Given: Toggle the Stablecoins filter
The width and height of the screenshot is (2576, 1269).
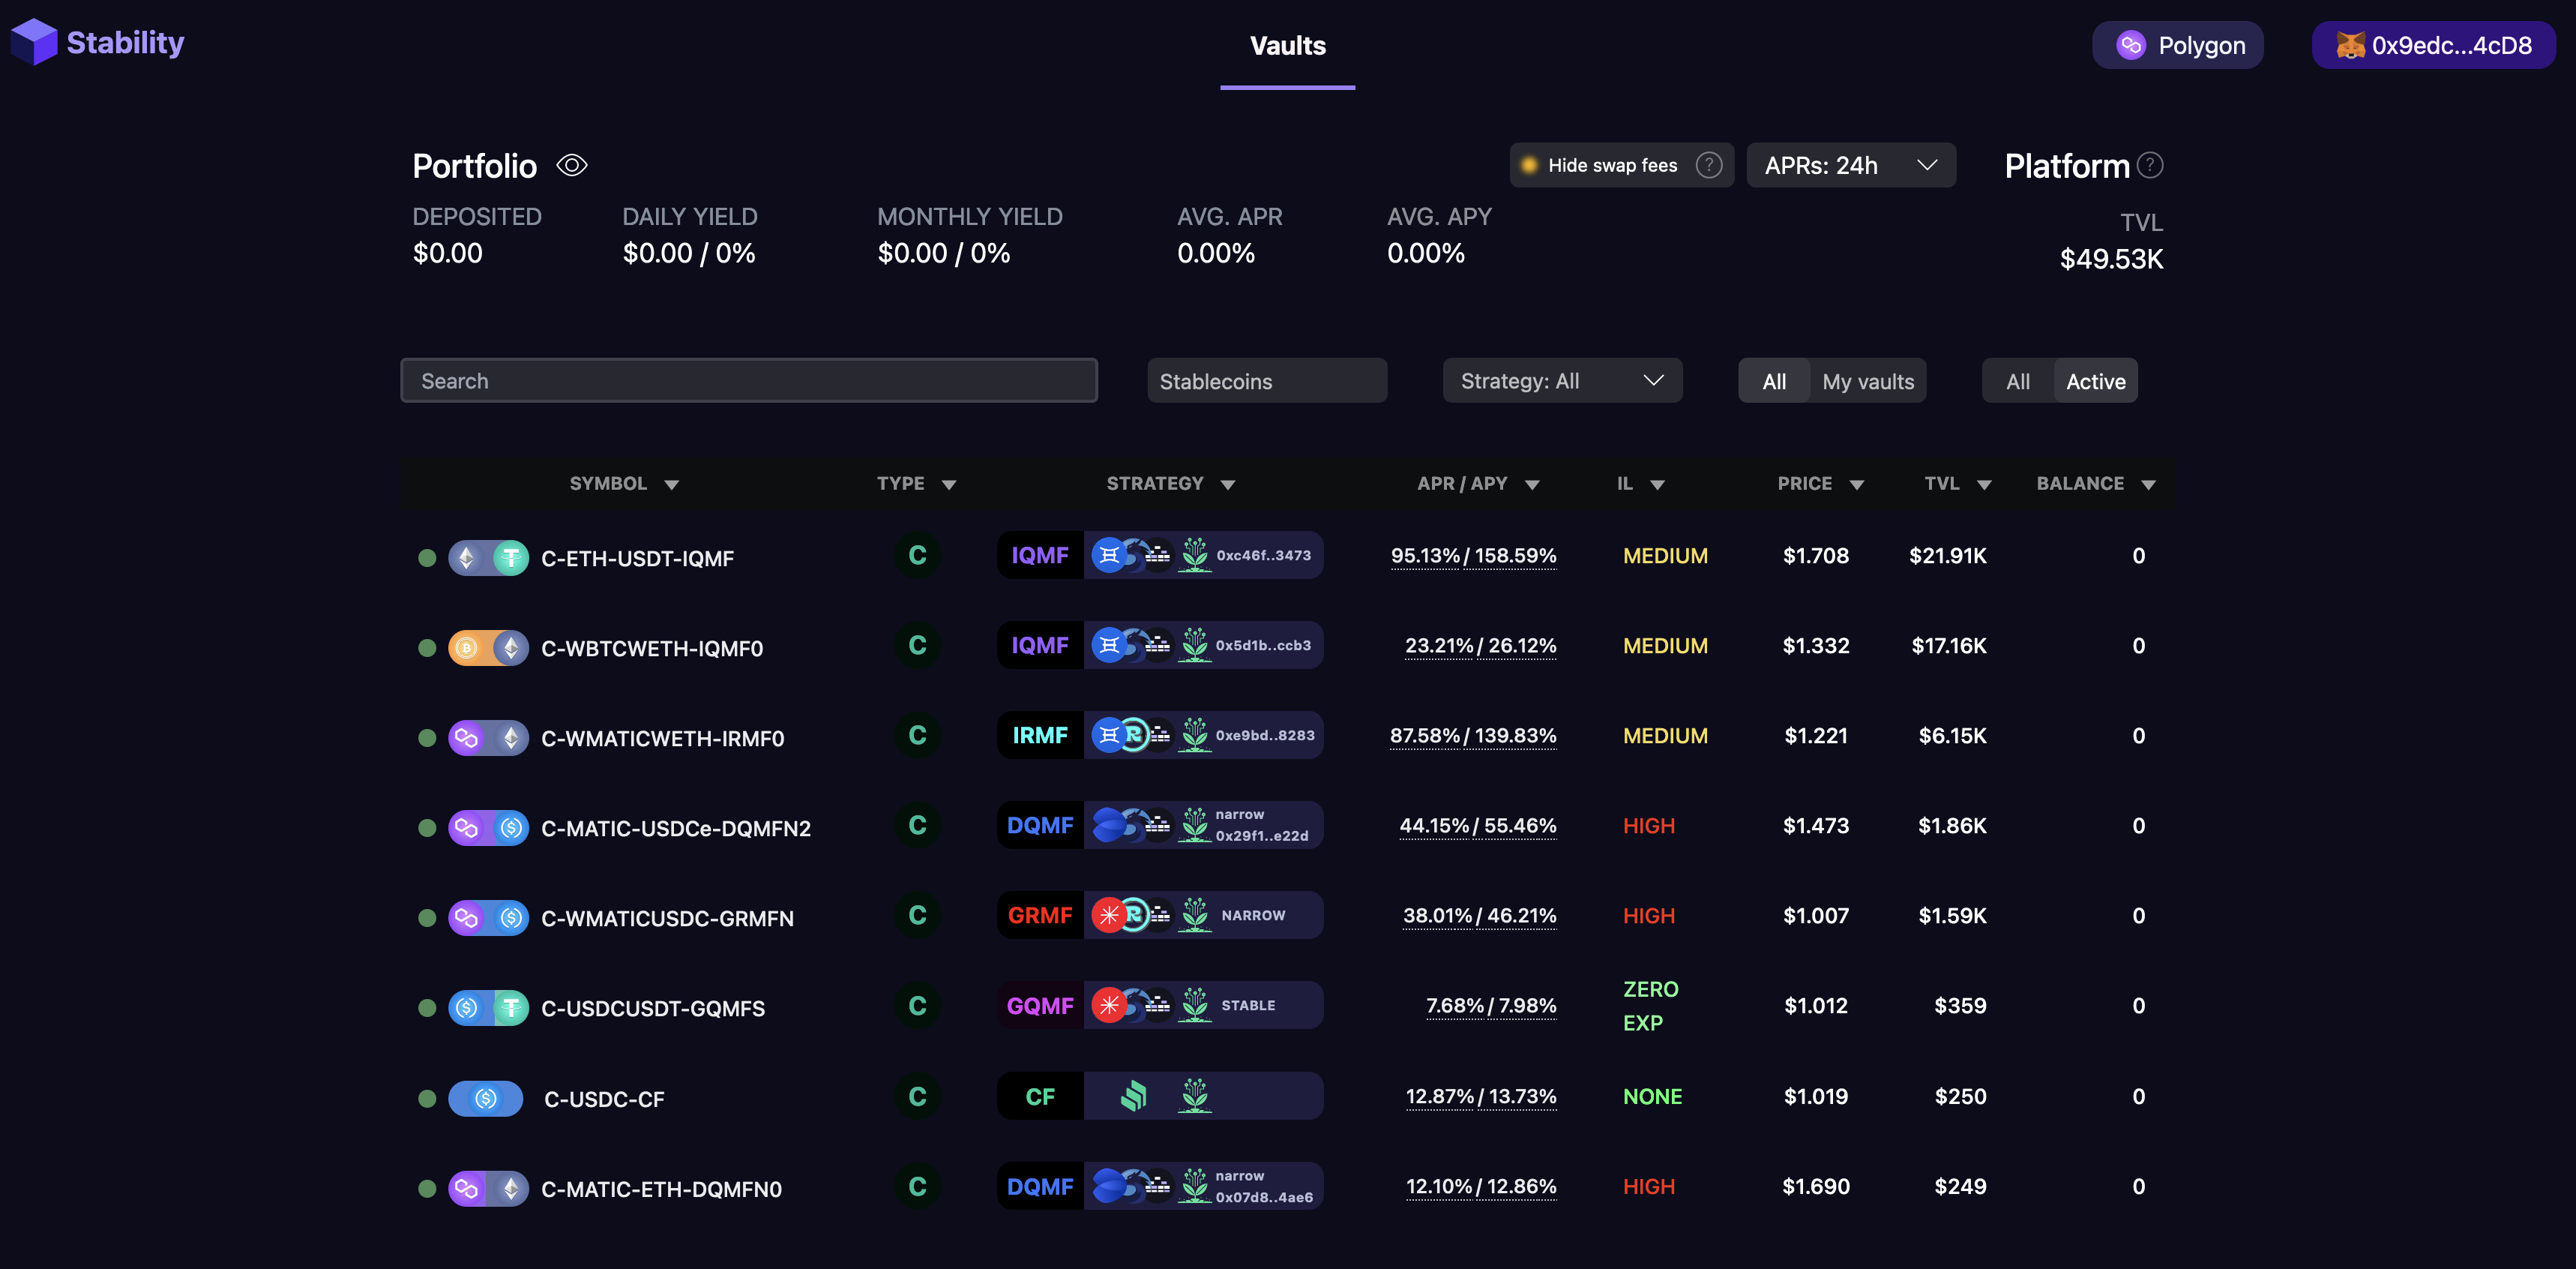Looking at the screenshot, I should (x=1266, y=381).
